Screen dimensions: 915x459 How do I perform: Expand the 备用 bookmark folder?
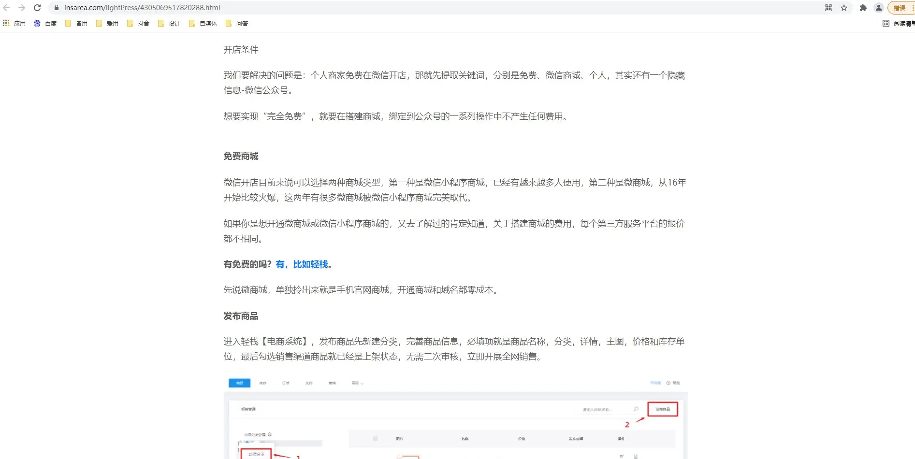76,23
